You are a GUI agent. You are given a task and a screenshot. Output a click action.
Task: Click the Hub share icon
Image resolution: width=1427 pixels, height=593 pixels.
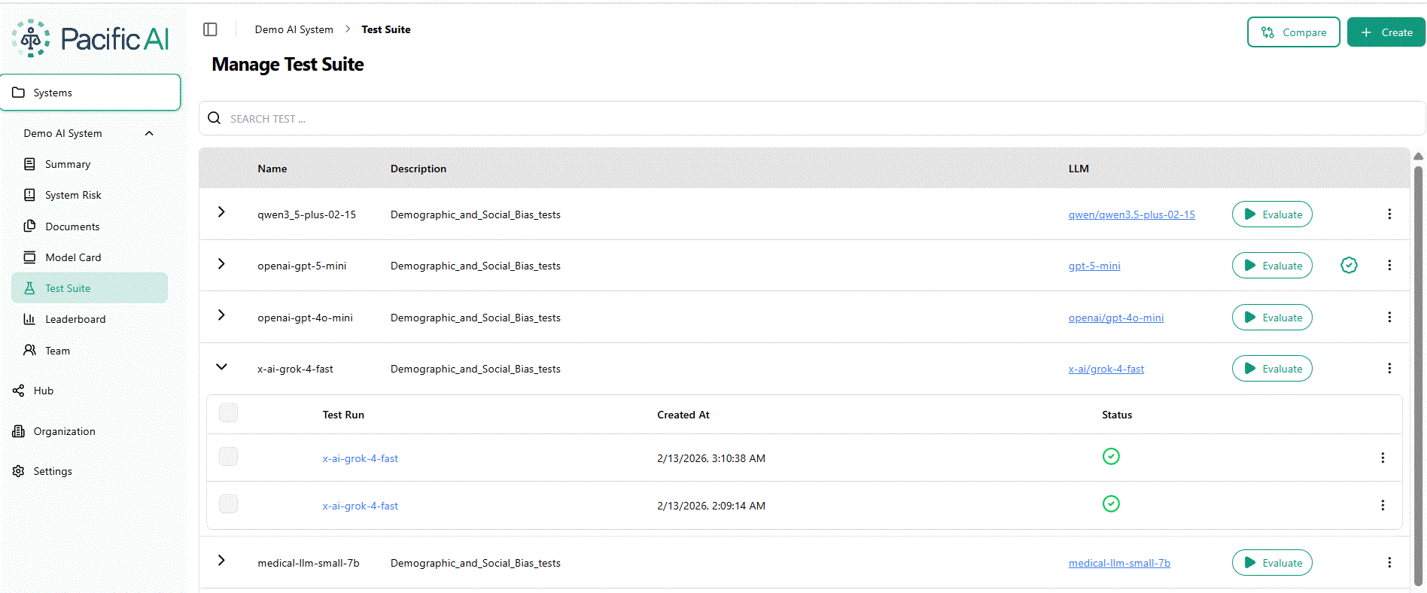tap(18, 391)
